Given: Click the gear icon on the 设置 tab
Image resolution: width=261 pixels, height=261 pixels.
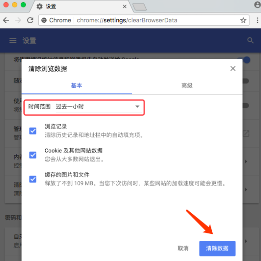Looking at the screenshot, I should coord(40,7).
